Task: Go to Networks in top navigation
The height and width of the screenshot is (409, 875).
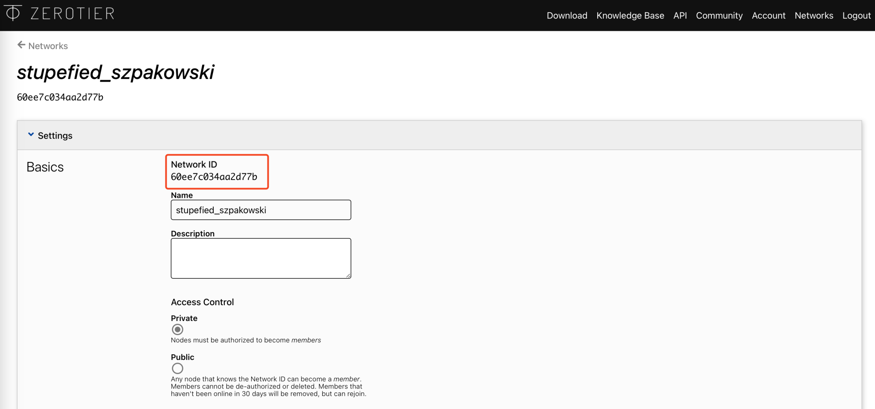Action: [814, 15]
